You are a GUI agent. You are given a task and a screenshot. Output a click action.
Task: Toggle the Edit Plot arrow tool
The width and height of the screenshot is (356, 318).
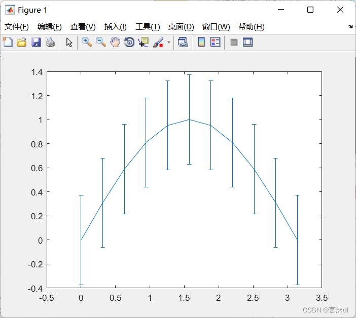point(69,43)
